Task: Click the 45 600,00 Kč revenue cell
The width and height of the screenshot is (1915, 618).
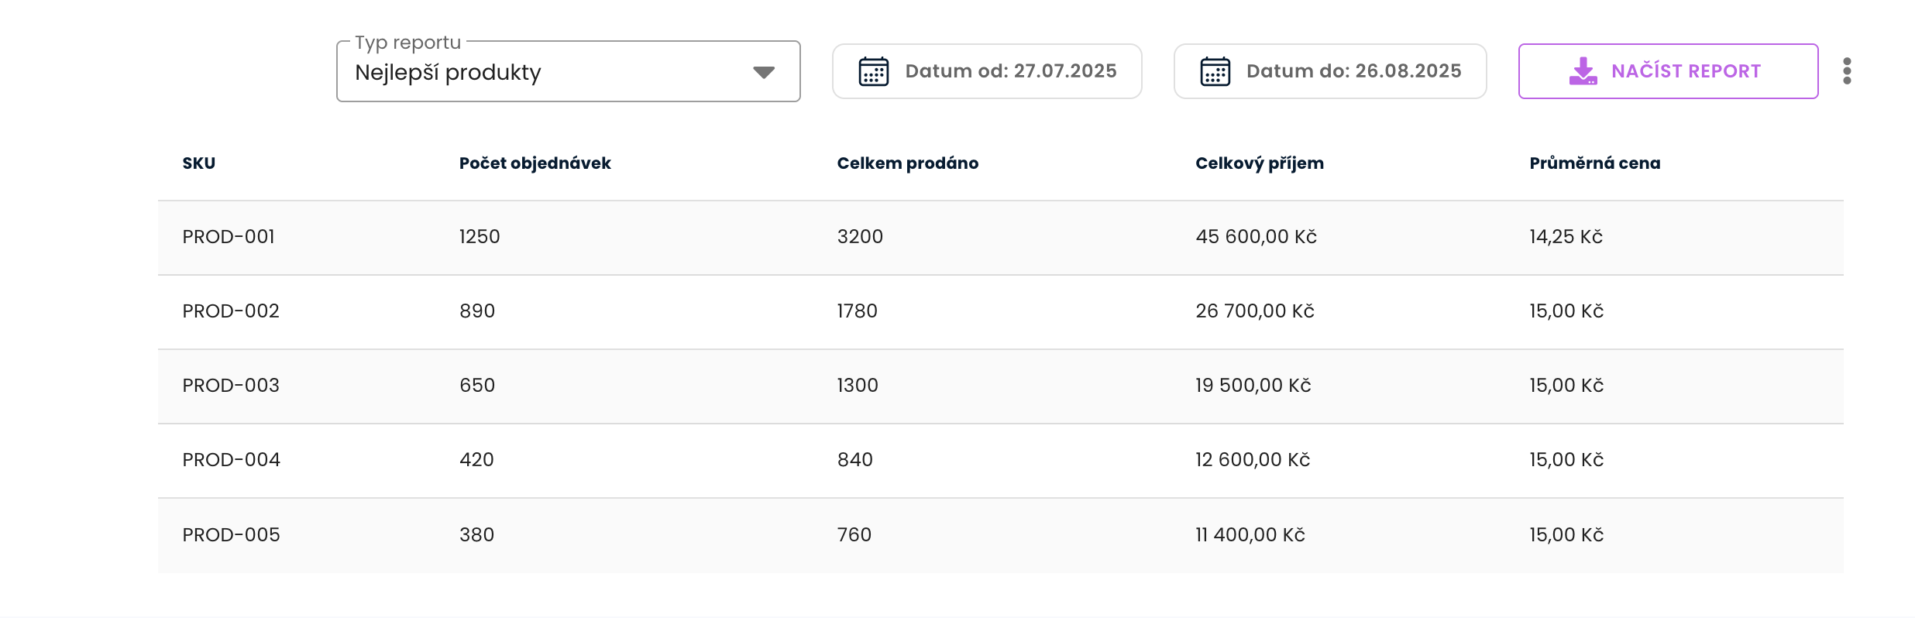Action: pos(1256,237)
